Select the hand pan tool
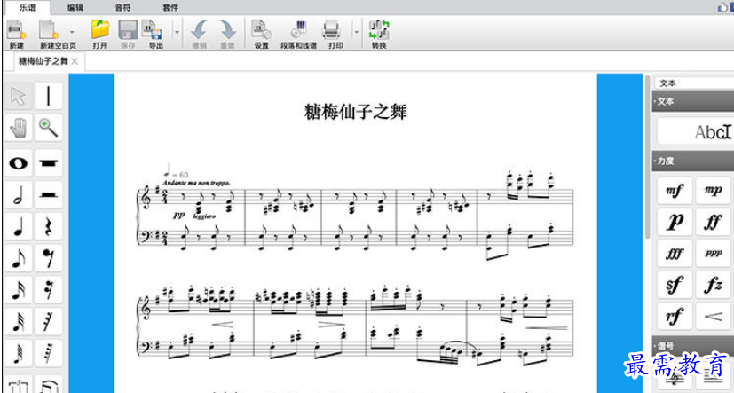This screenshot has height=393, width=734. [x=19, y=127]
